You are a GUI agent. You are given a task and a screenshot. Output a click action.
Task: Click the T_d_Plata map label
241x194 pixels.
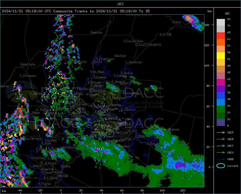pyautogui.click(x=49, y=163)
